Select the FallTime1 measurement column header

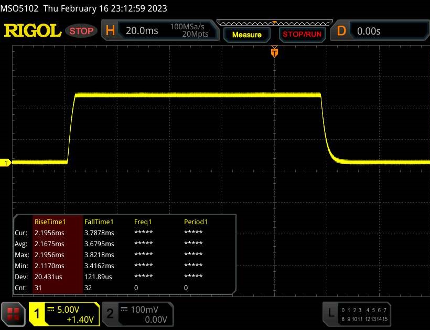pyautogui.click(x=99, y=222)
